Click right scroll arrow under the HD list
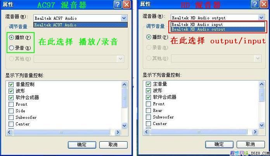270x156 pixels. click(x=255, y=132)
